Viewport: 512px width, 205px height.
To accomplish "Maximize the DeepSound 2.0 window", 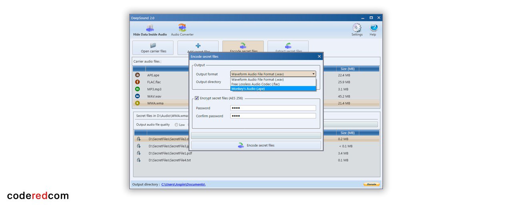I will pyautogui.click(x=371, y=18).
